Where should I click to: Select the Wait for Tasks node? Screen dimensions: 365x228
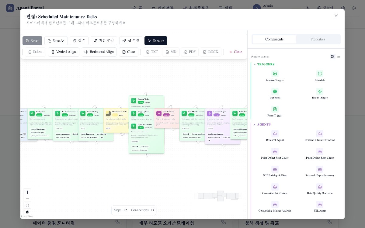[167, 118]
